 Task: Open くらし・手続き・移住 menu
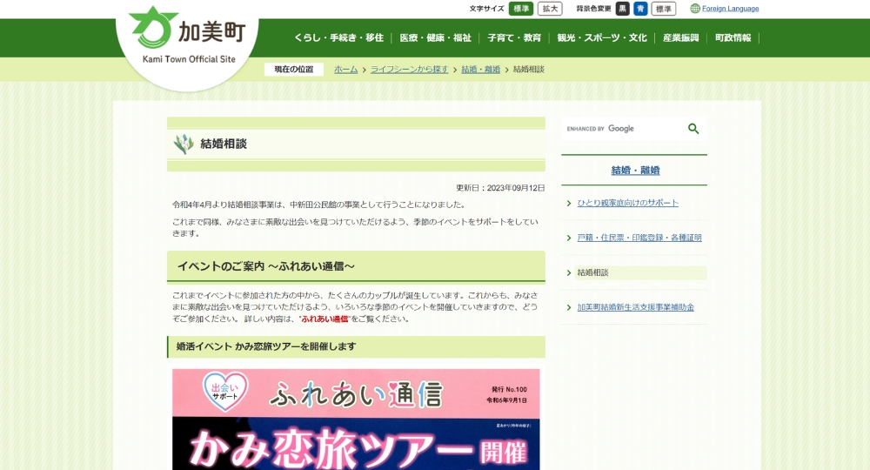pyautogui.click(x=338, y=37)
